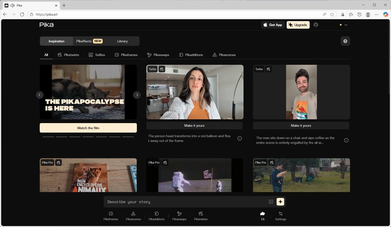
Task: Open the woman selfie video thumbnail
Action: pos(195,92)
